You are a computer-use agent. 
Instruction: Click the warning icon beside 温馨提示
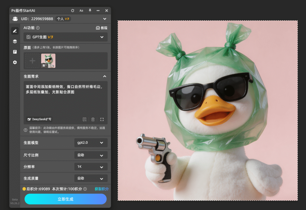tap(26, 130)
